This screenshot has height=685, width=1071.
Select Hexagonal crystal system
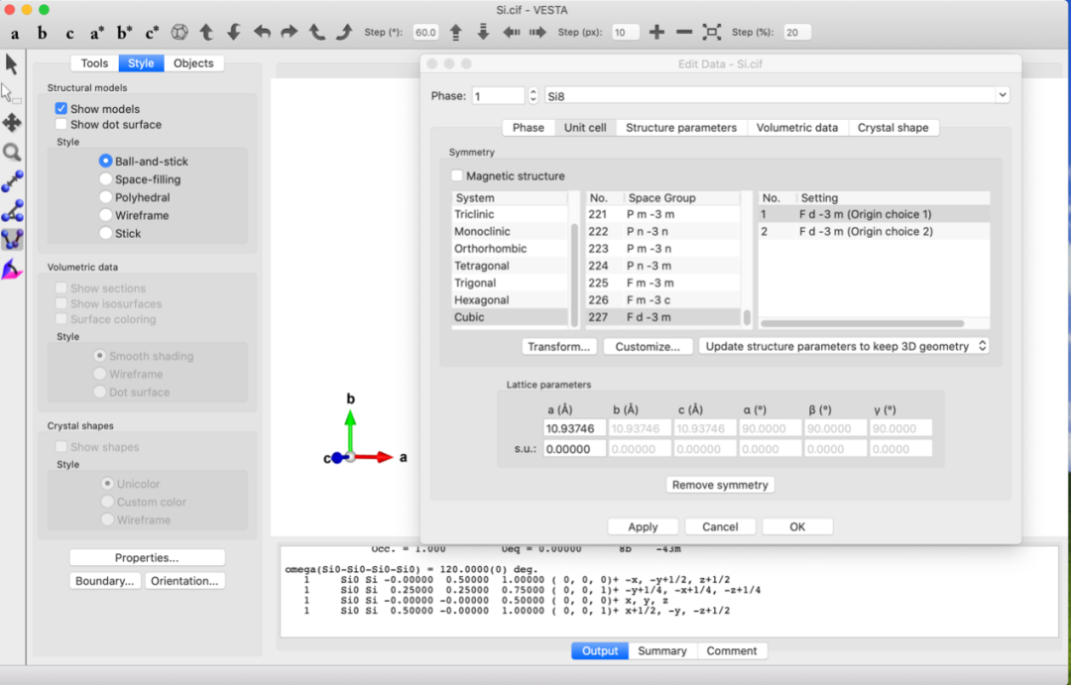509,299
